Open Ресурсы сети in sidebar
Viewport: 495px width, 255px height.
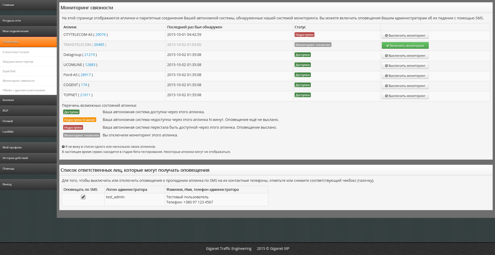pyautogui.click(x=28, y=21)
